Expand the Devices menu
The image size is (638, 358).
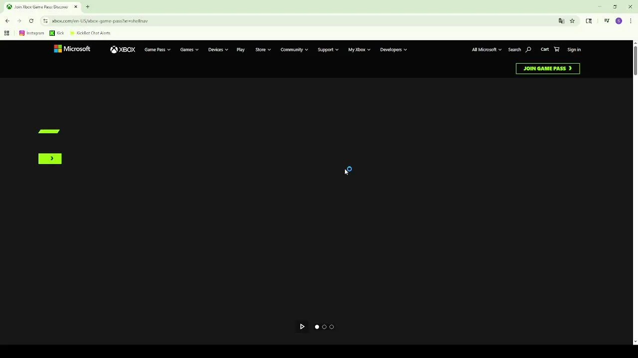218,50
